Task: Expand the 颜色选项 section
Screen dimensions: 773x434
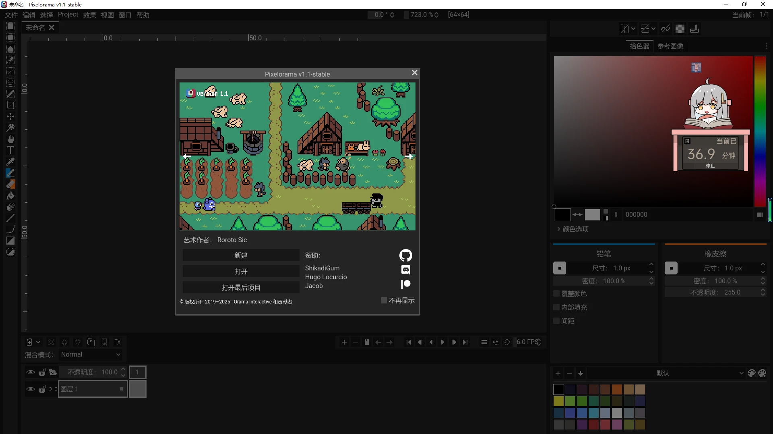Action: tap(573, 229)
